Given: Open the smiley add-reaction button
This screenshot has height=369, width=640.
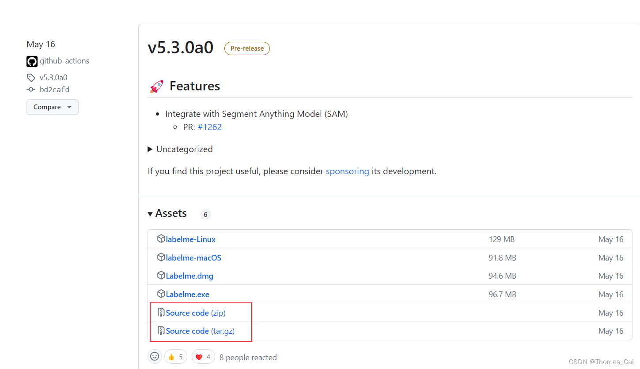Looking at the screenshot, I should [155, 356].
